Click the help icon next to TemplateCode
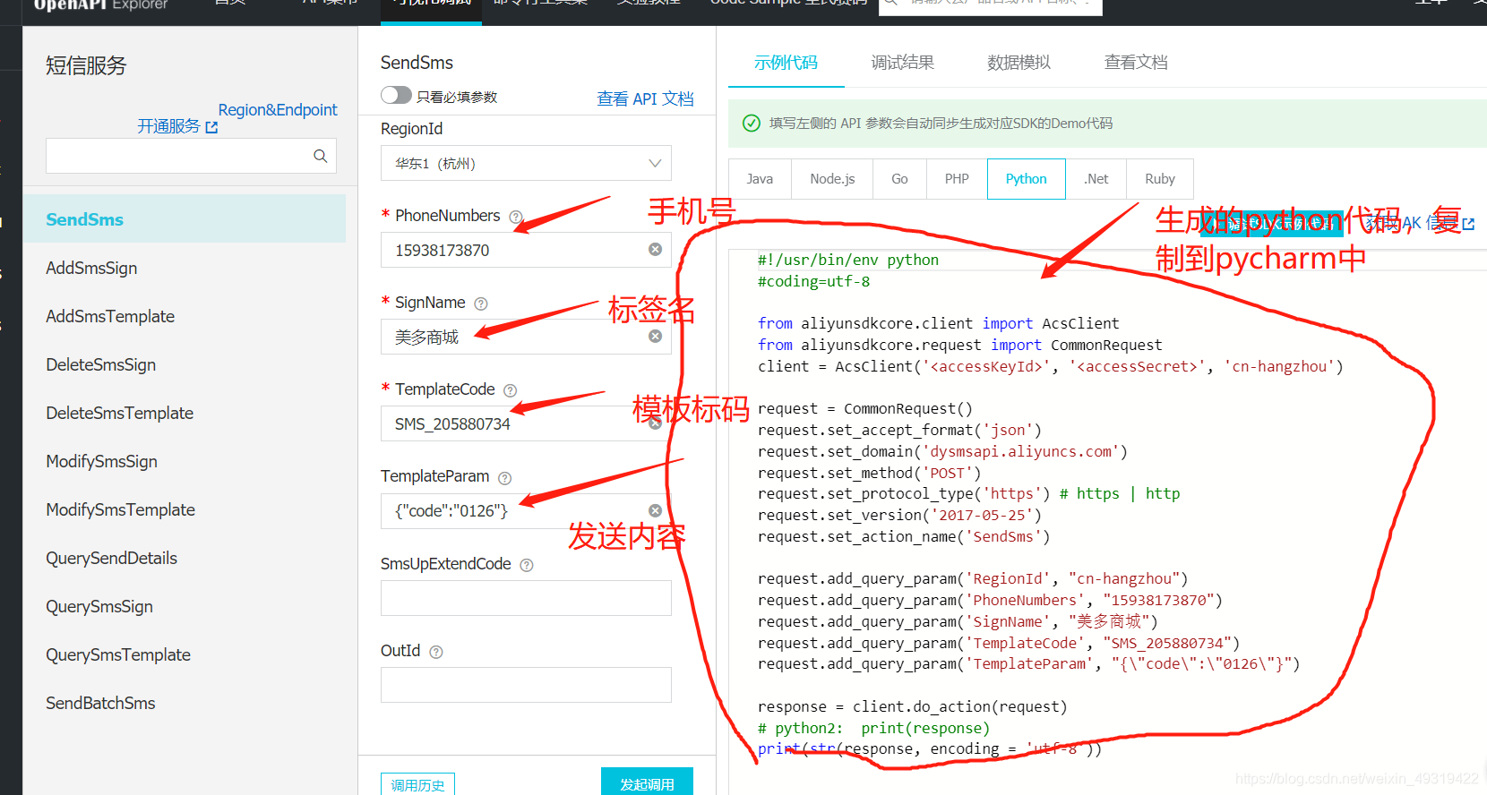 511,390
